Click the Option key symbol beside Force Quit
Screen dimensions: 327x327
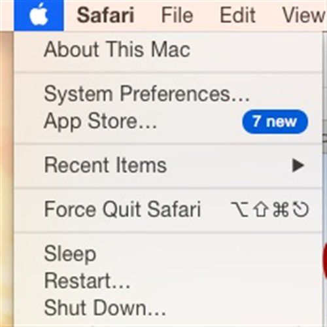point(239,209)
